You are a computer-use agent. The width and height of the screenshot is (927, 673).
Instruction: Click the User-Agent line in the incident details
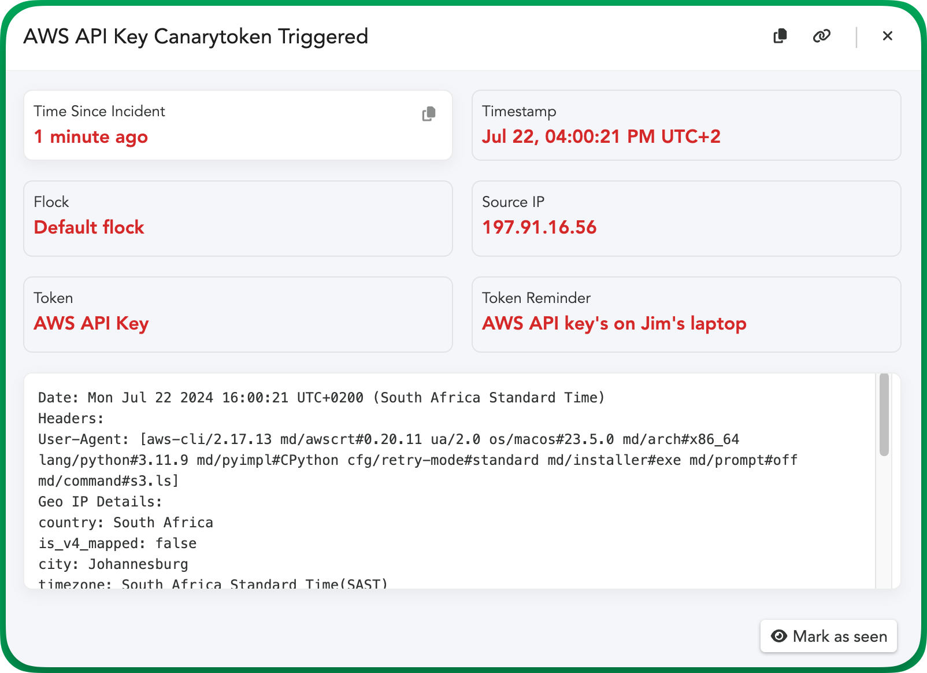click(x=388, y=439)
